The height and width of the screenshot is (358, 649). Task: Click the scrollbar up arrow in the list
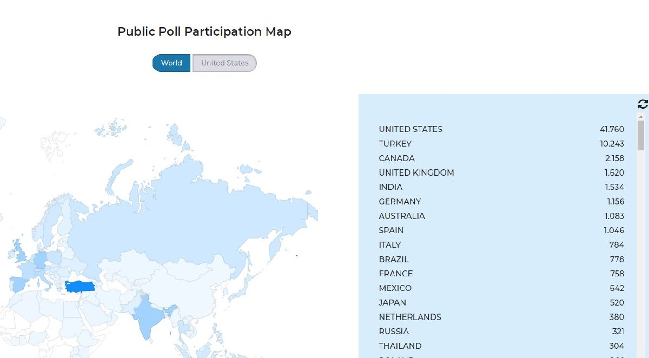[x=641, y=117]
